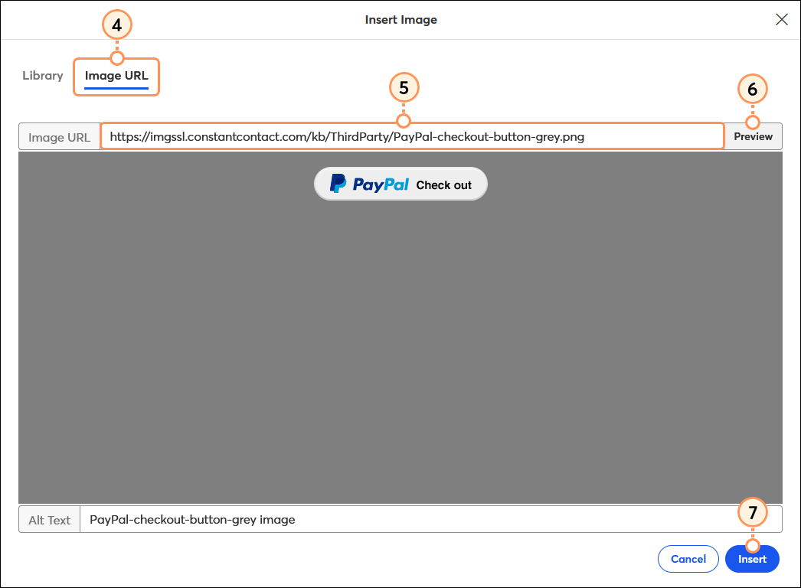Click the Alt Text input field

430,520
